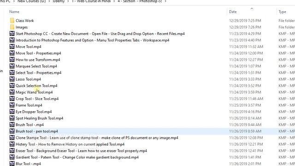Click date 11/26/2019 12:21 PM

(x=246, y=144)
